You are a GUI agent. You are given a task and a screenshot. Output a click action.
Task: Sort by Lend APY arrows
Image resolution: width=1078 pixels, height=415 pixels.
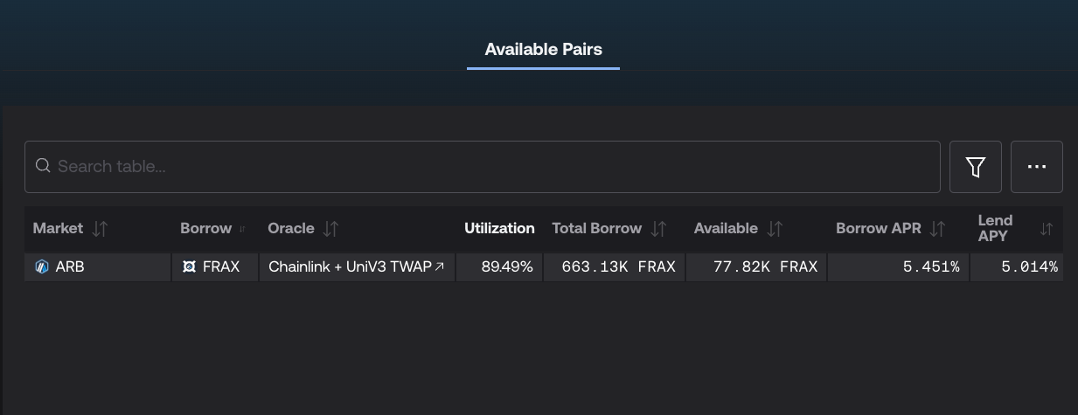1047,229
